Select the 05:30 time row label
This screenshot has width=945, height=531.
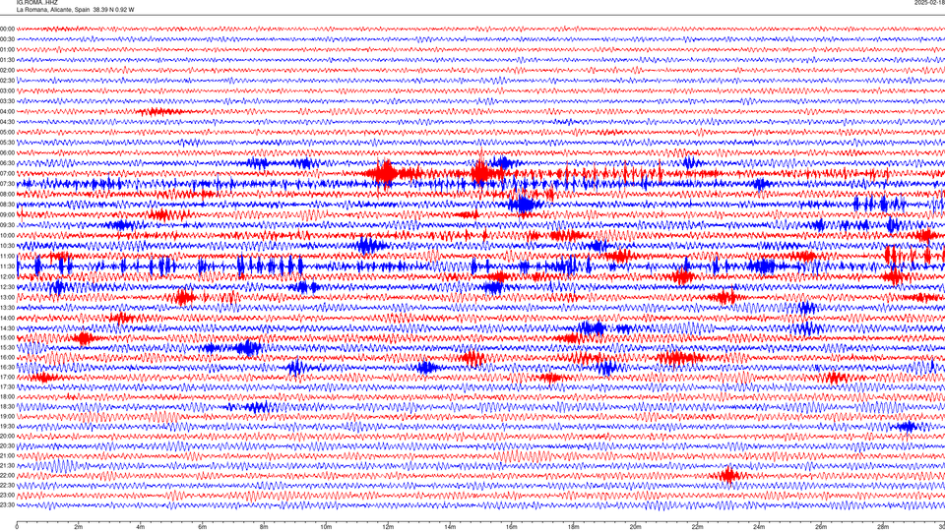(7, 142)
